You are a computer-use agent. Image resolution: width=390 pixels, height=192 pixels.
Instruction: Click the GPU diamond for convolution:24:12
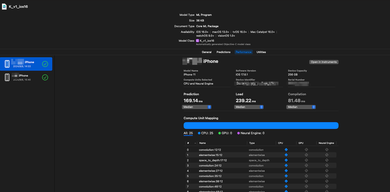(306, 166)
